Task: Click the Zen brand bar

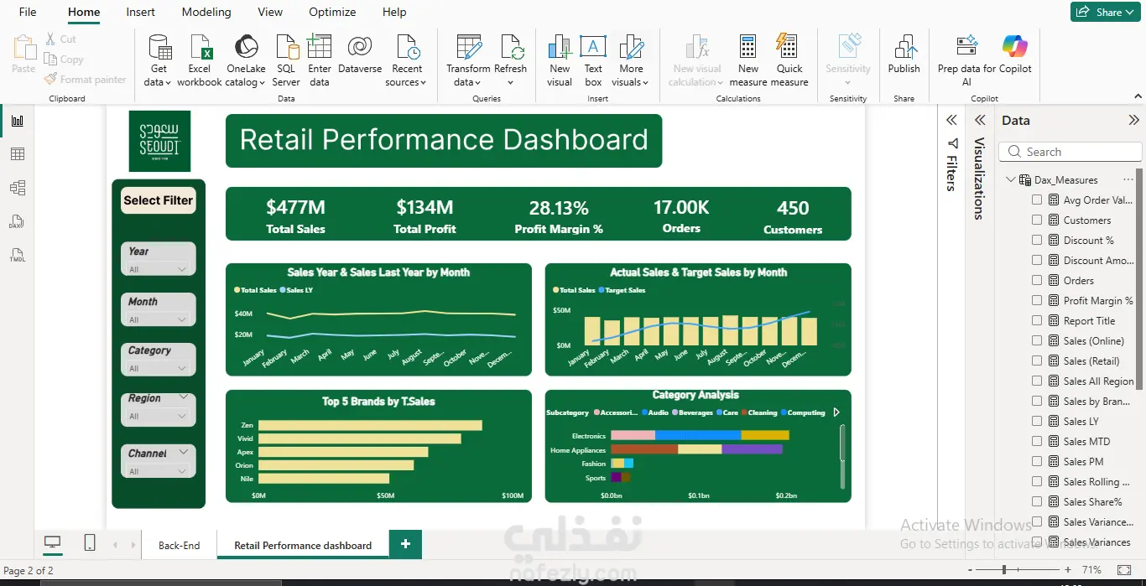Action: (x=370, y=425)
